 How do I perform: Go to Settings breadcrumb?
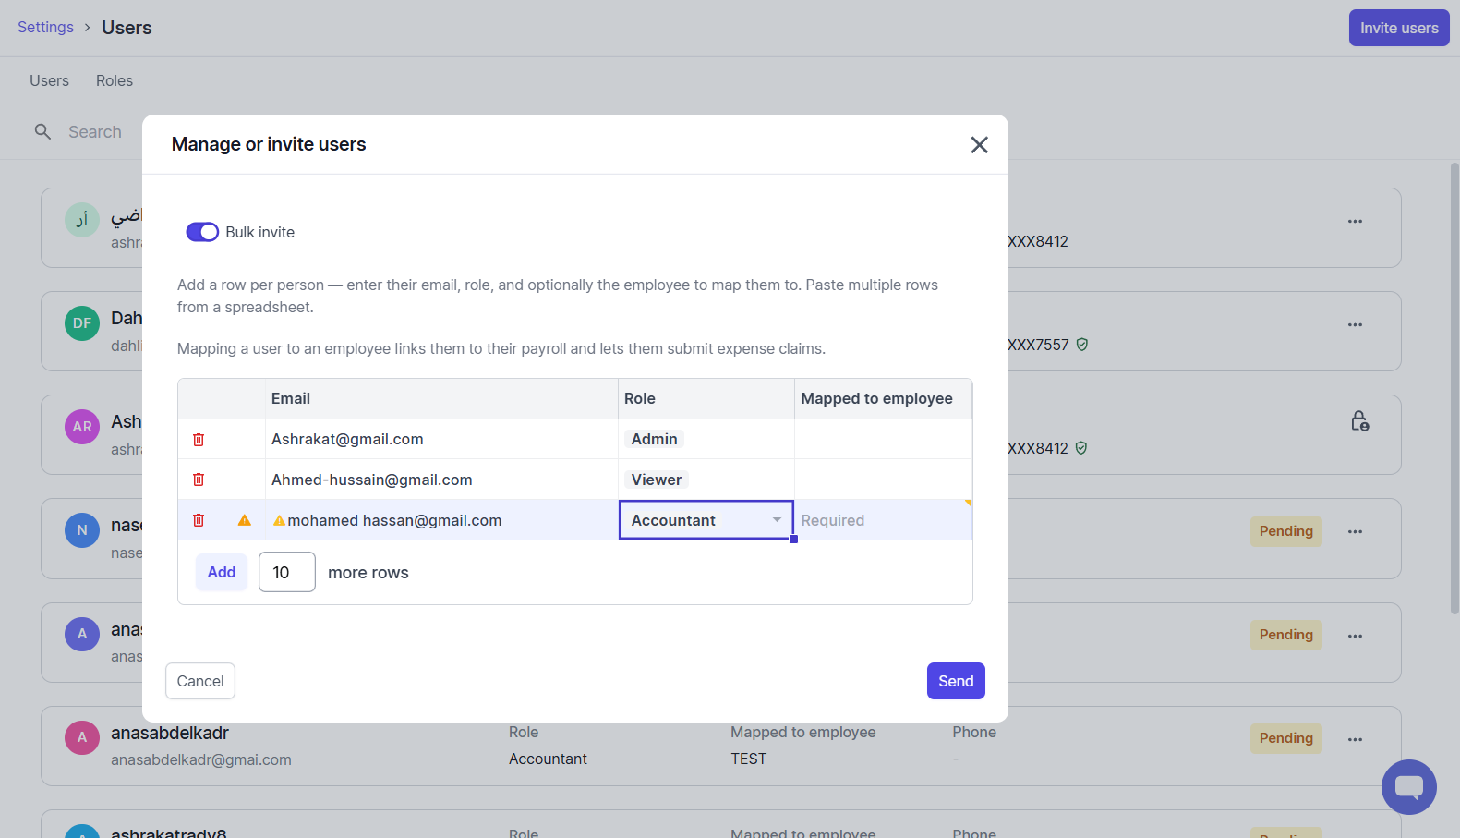[x=45, y=27]
